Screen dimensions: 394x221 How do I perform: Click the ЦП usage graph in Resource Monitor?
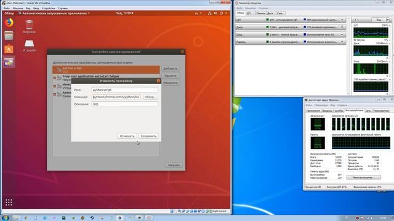(371, 33)
